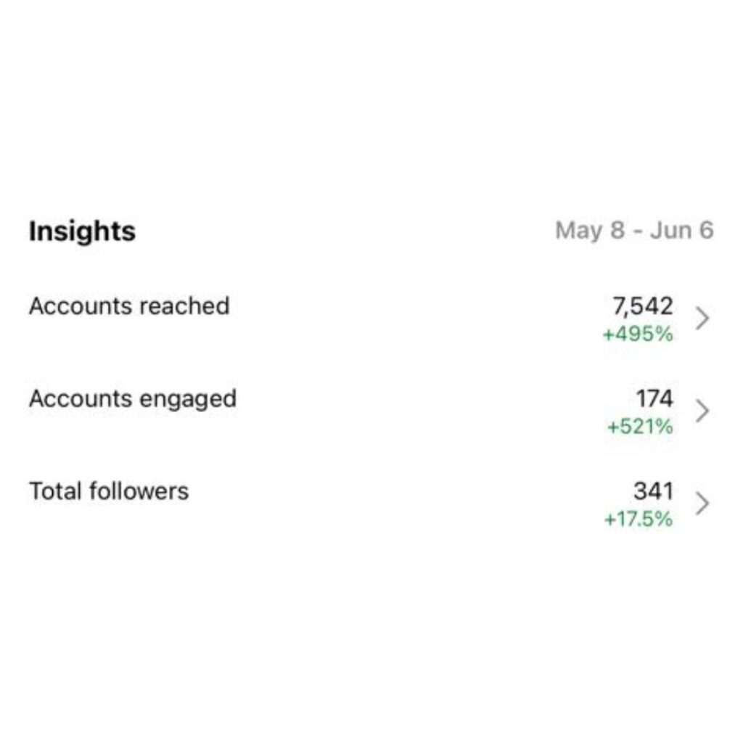Image resolution: width=743 pixels, height=743 pixels.
Task: Tap the green +495% change figure
Action: (637, 334)
